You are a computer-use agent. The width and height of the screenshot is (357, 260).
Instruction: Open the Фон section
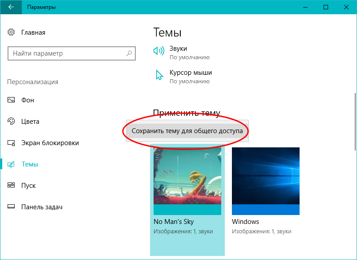(x=28, y=100)
